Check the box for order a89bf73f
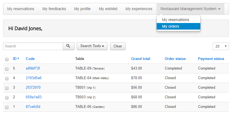Image resolution: width=232 pixels, height=115 pixels. point(7,69)
